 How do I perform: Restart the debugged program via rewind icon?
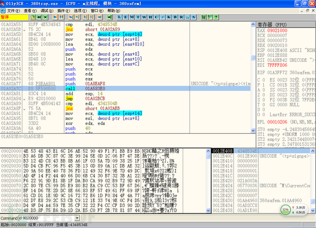pyautogui.click(x=39, y=17)
